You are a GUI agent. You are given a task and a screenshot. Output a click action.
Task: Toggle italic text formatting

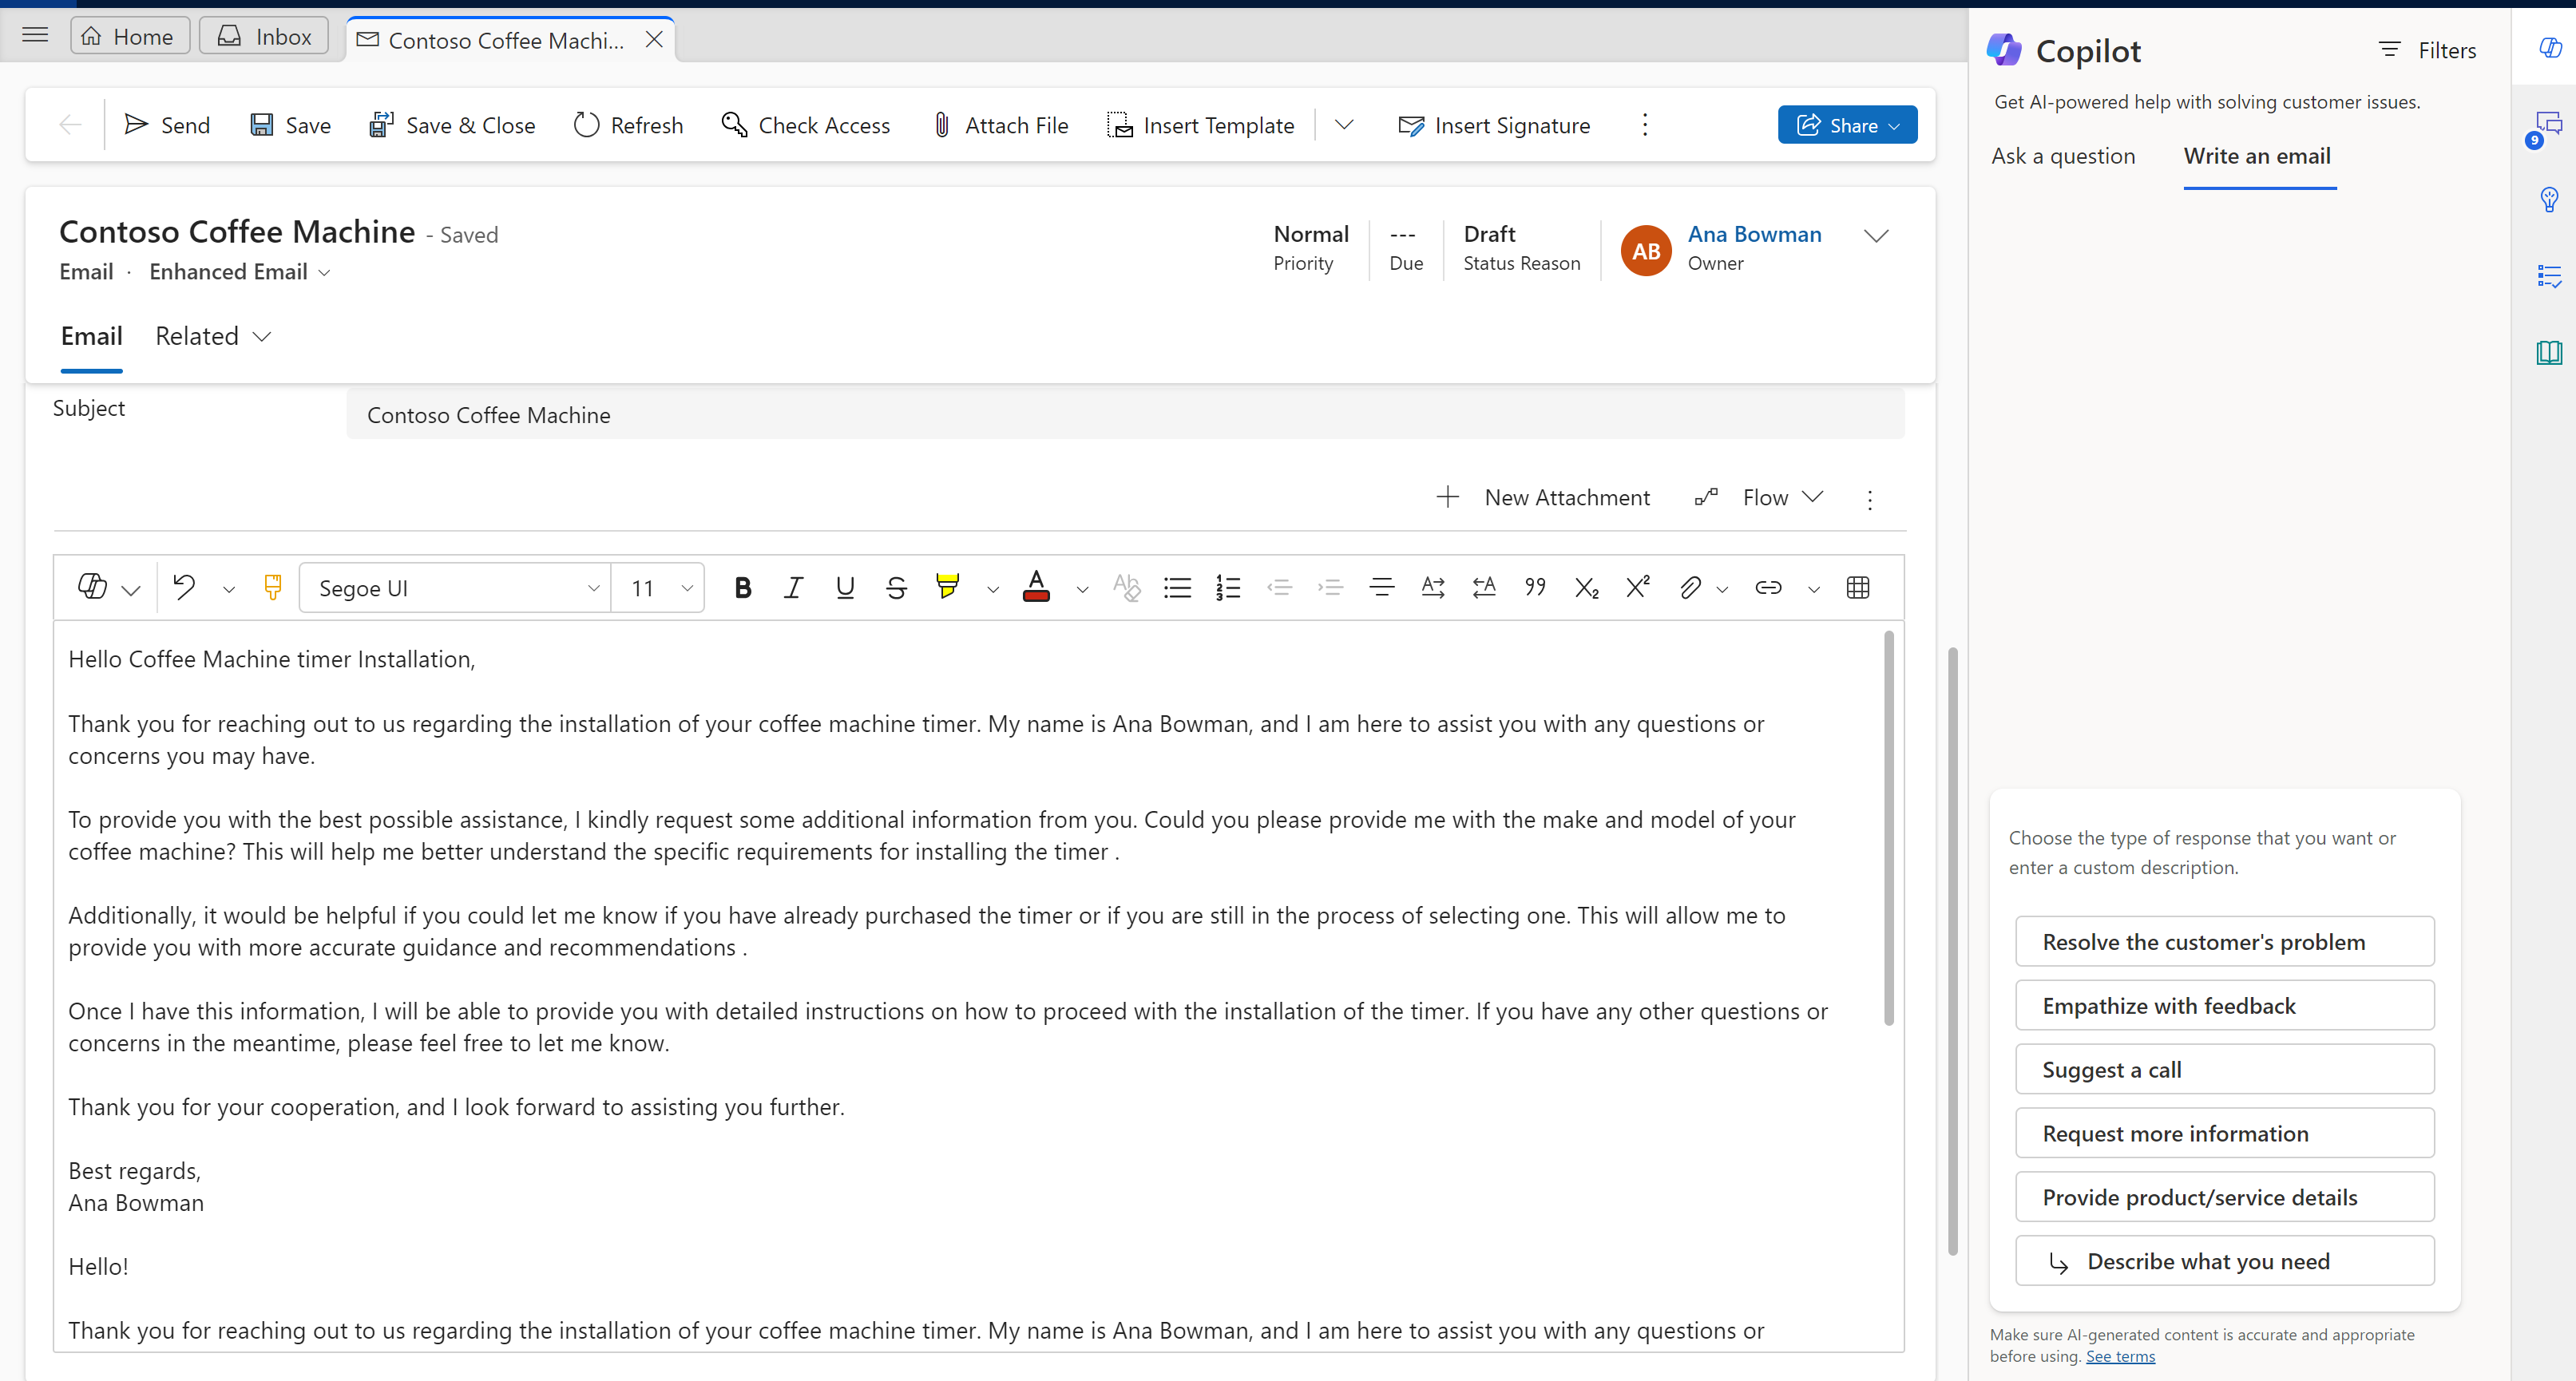794,588
